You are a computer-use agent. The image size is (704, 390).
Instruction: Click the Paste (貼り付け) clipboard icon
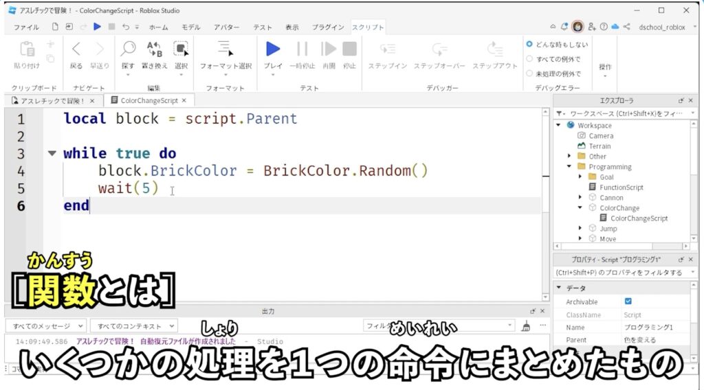27,49
